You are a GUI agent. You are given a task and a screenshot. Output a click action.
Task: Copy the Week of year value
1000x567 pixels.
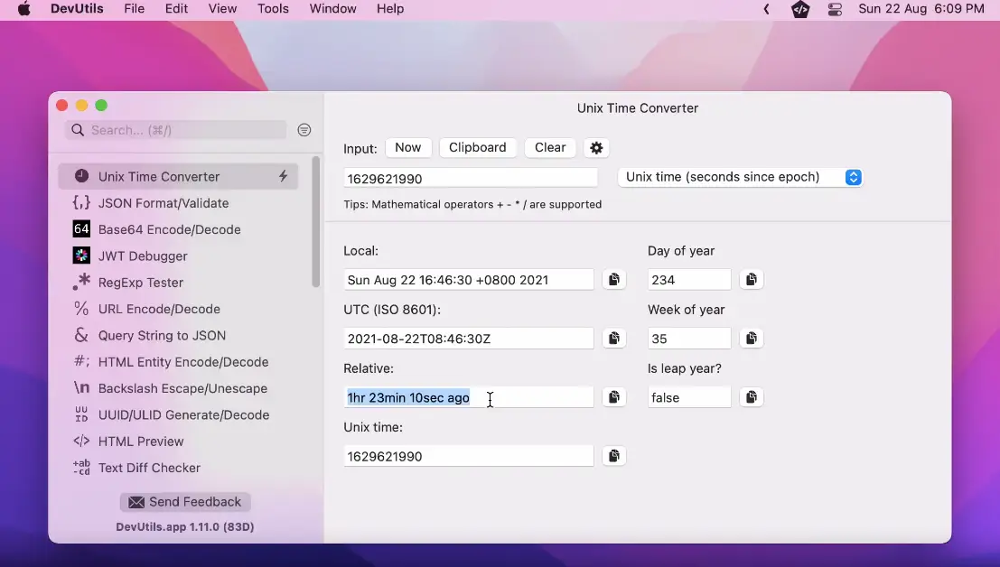tap(752, 339)
